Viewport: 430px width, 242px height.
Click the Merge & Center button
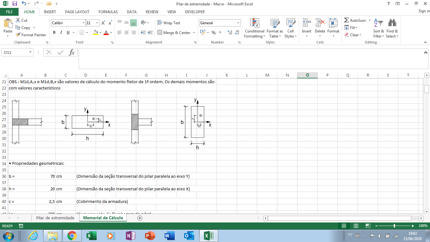[174, 32]
